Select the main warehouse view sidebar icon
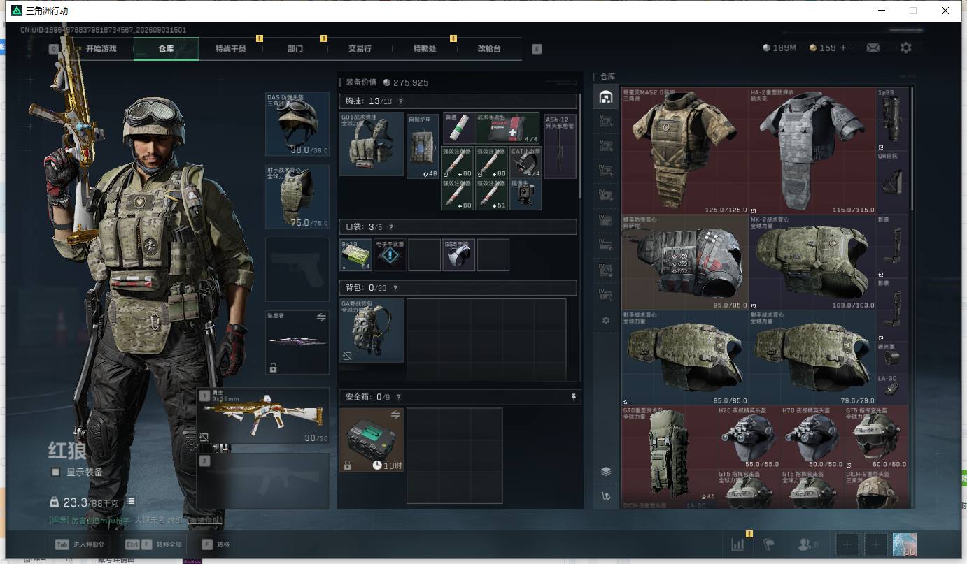This screenshot has width=967, height=564. (x=606, y=97)
